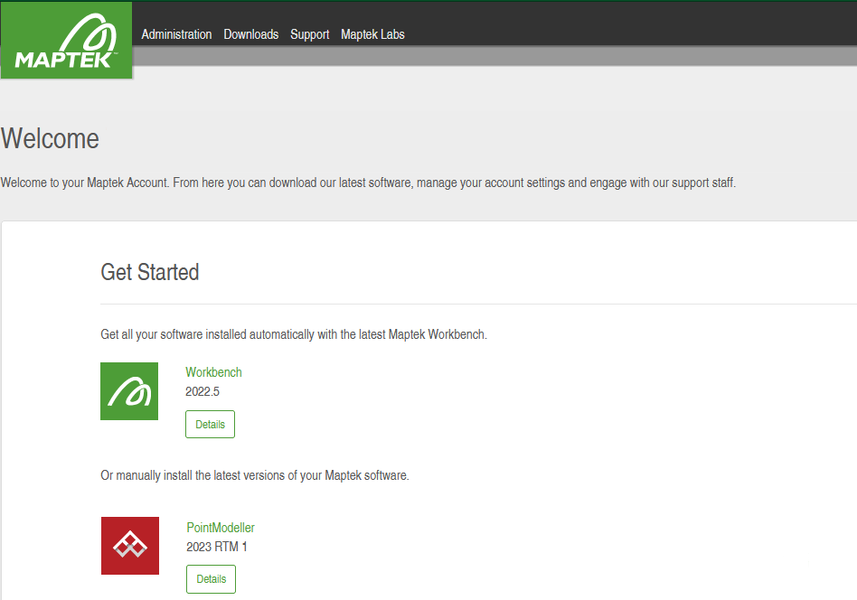Click the horizontal divider under Get Started
Viewport: 857px width, 600px height.
pyautogui.click(x=479, y=304)
